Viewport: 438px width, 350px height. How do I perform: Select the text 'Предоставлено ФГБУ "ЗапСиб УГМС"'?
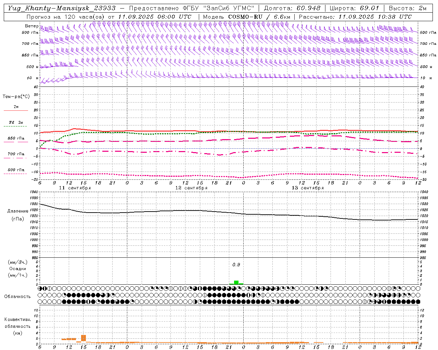[192, 8]
